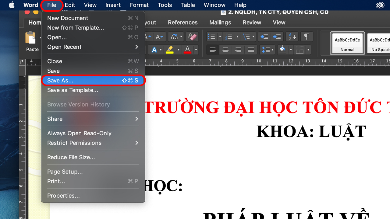Align text right
Viewport: 390px width, 219px height.
click(238, 50)
